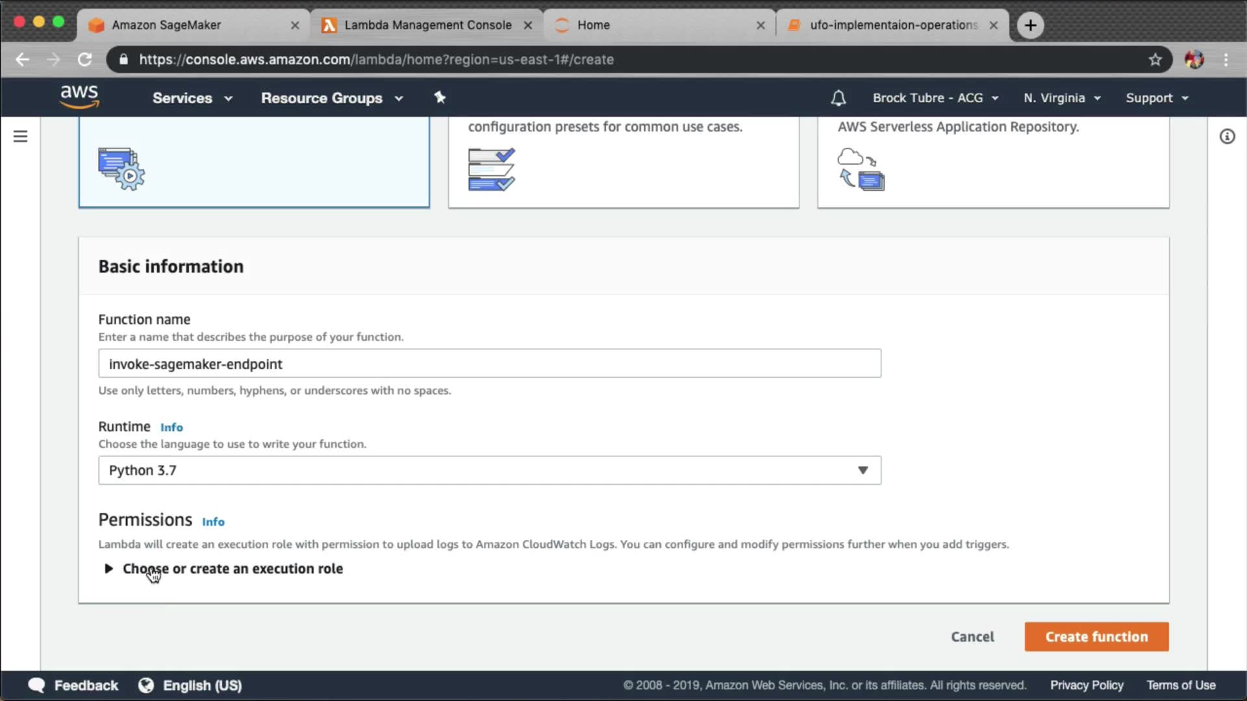Open the Runtime Python 3.7 dropdown
1247x701 pixels.
tap(489, 471)
